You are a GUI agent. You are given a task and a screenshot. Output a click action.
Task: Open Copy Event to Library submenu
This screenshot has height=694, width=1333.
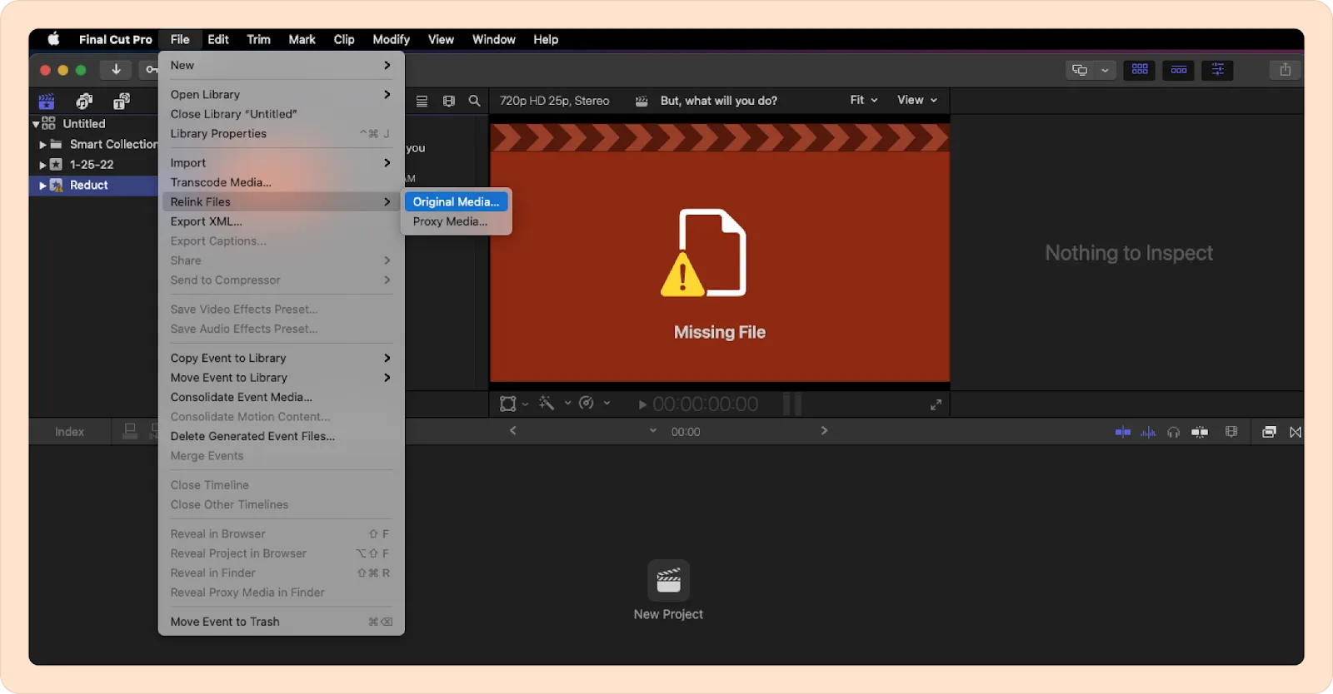(281, 359)
